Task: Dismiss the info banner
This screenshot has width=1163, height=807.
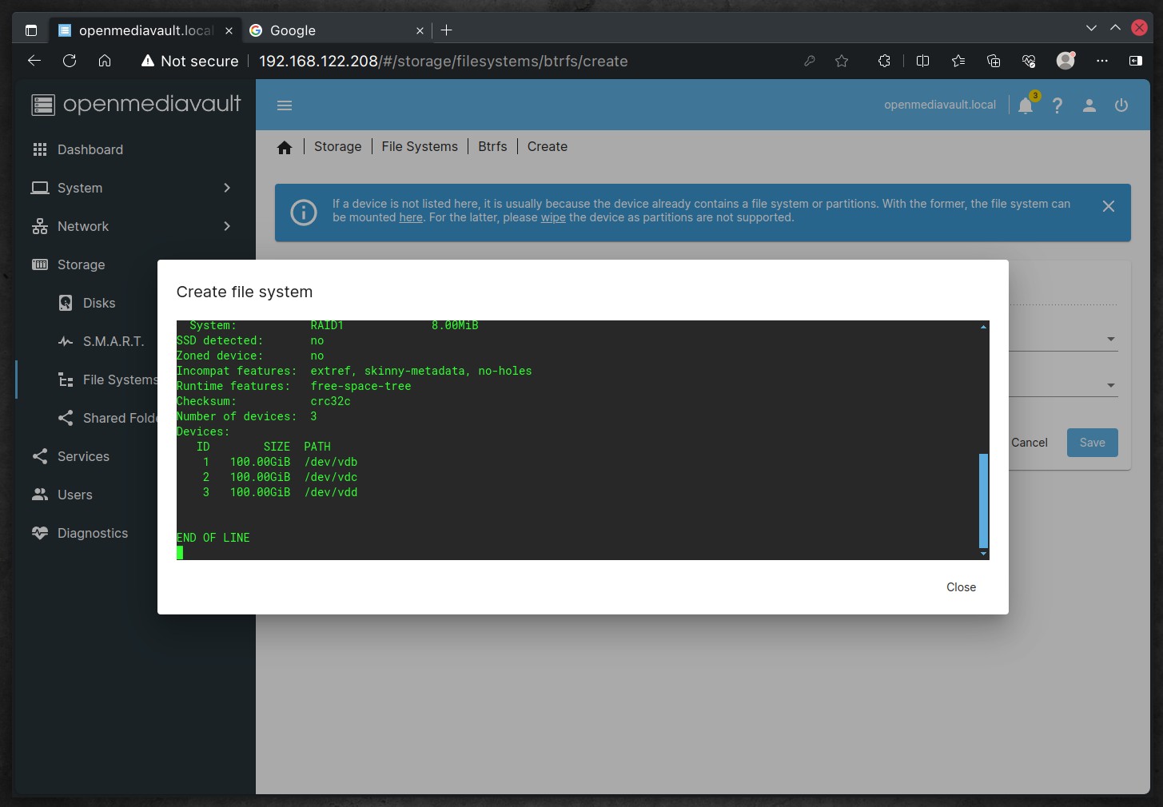Action: click(x=1109, y=206)
